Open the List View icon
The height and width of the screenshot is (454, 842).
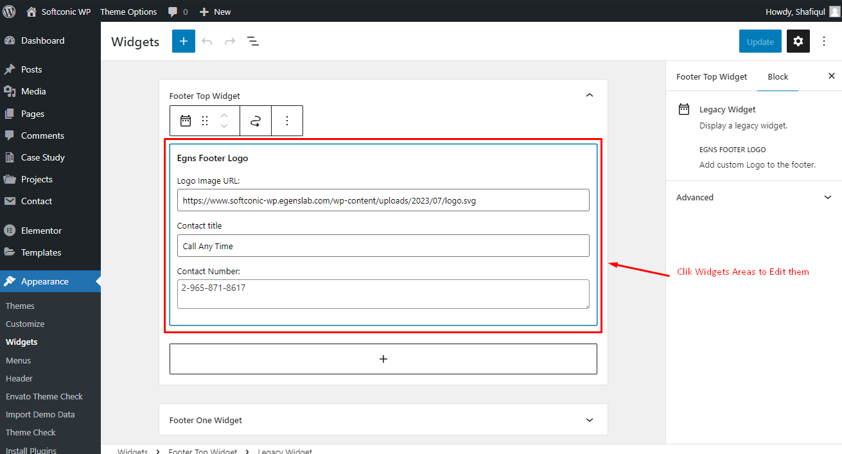[253, 41]
